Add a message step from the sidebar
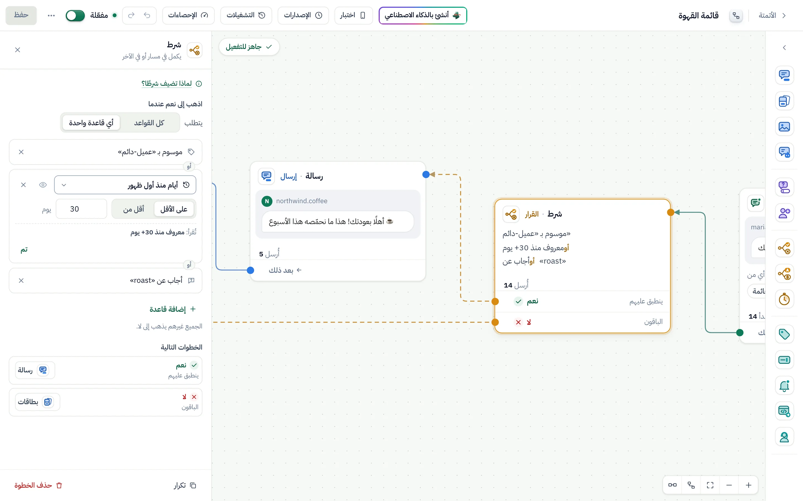803x501 pixels. click(x=784, y=75)
